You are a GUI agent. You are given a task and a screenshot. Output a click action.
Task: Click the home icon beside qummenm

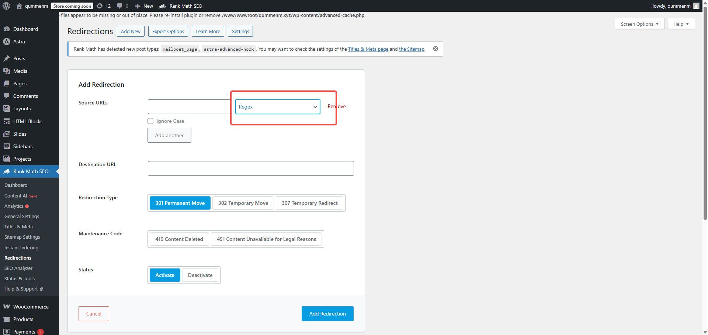(x=19, y=6)
